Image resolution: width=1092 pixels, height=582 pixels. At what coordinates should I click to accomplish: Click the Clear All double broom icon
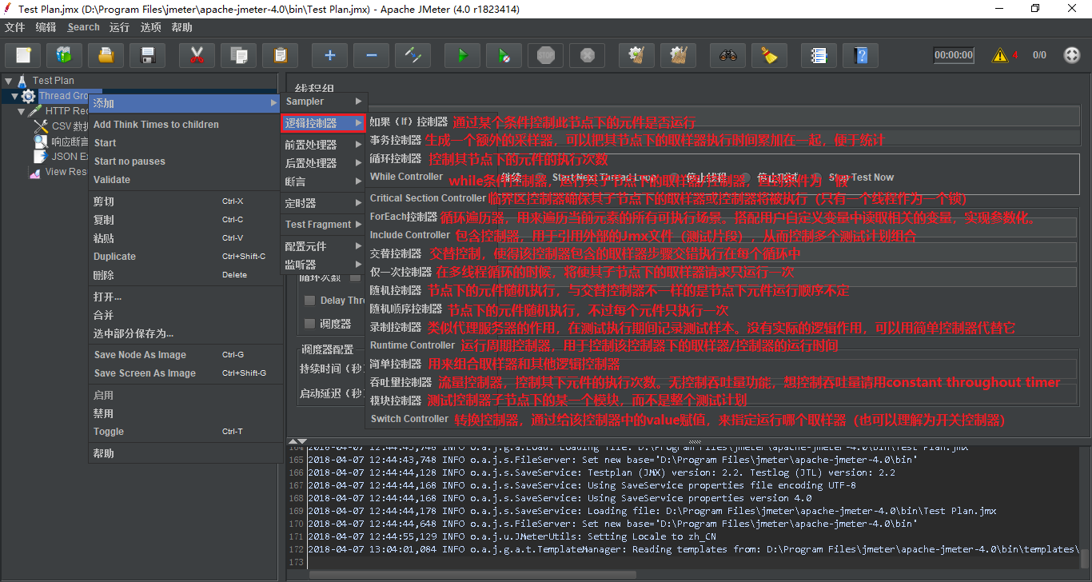[x=678, y=55]
